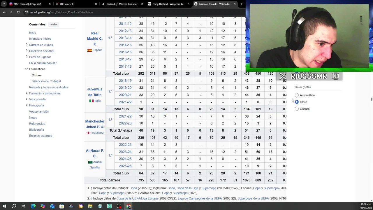Open Al-Nassr F. C. link

pos(95,153)
